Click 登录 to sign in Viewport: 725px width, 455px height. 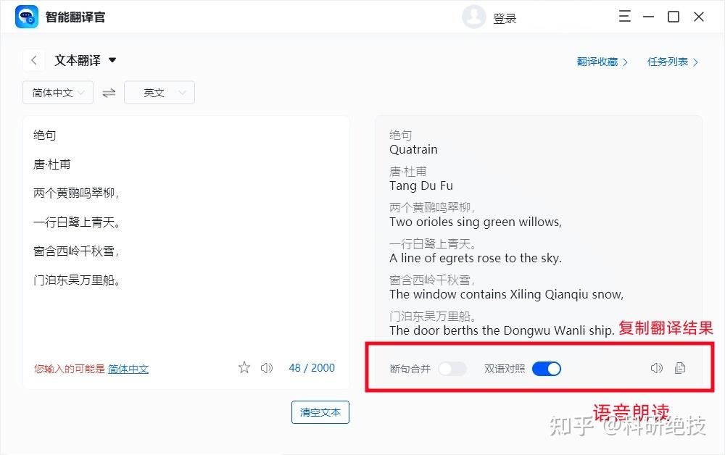pos(505,19)
